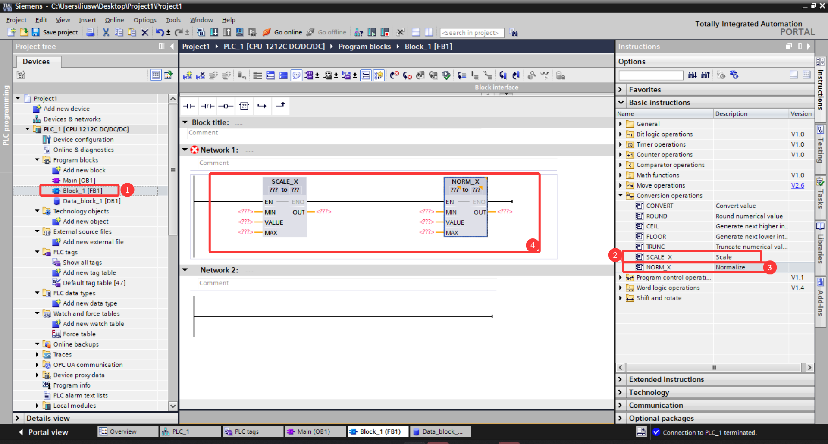Image resolution: width=828 pixels, height=444 pixels.
Task: Click the project tree scroll down arrow
Action: click(x=173, y=406)
